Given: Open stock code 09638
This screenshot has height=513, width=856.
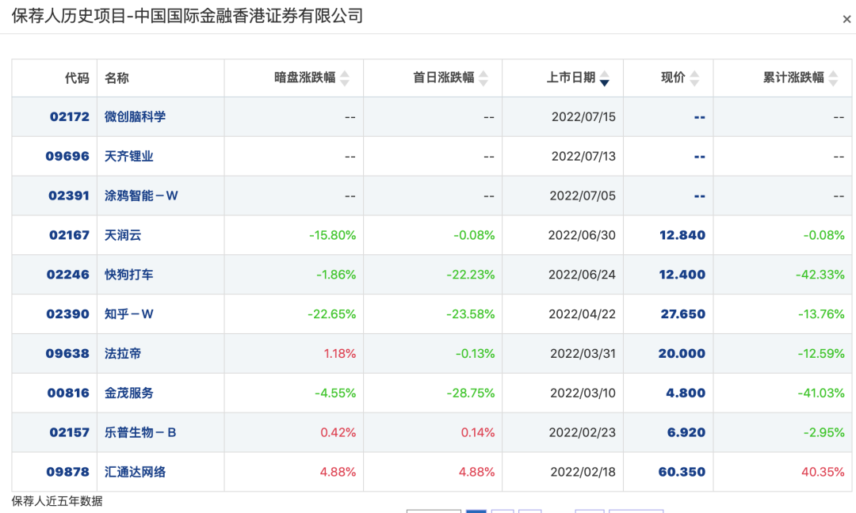Looking at the screenshot, I should coord(67,354).
